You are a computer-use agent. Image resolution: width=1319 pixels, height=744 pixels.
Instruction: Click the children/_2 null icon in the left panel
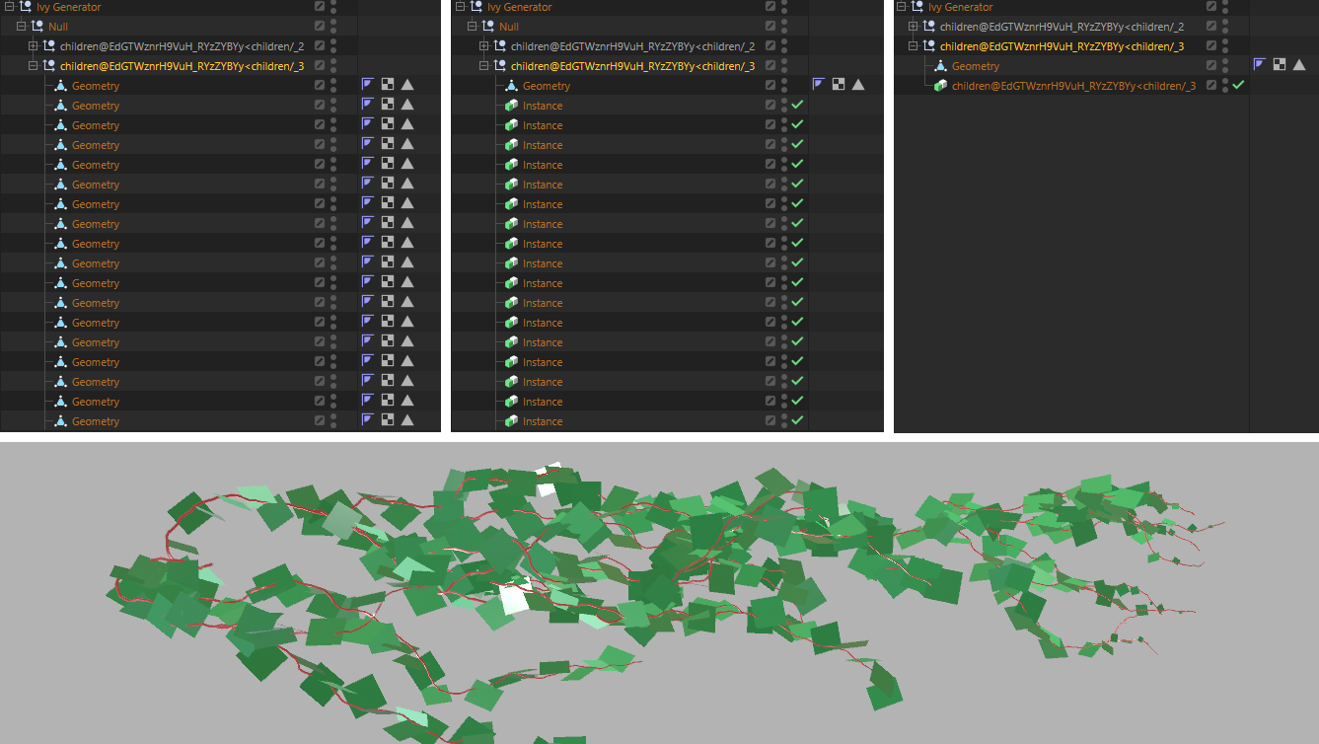[x=47, y=46]
